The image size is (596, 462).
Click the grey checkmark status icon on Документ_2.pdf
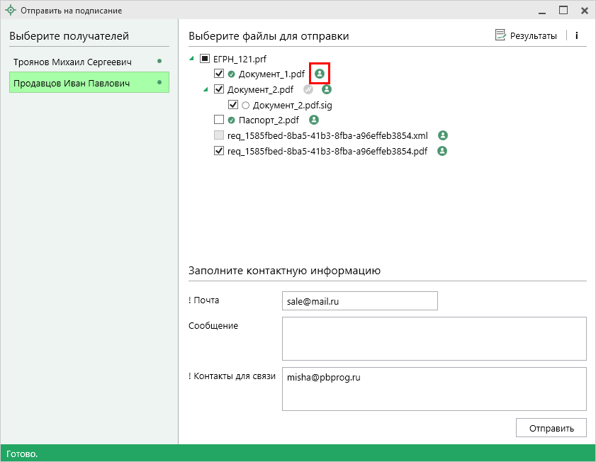point(308,89)
